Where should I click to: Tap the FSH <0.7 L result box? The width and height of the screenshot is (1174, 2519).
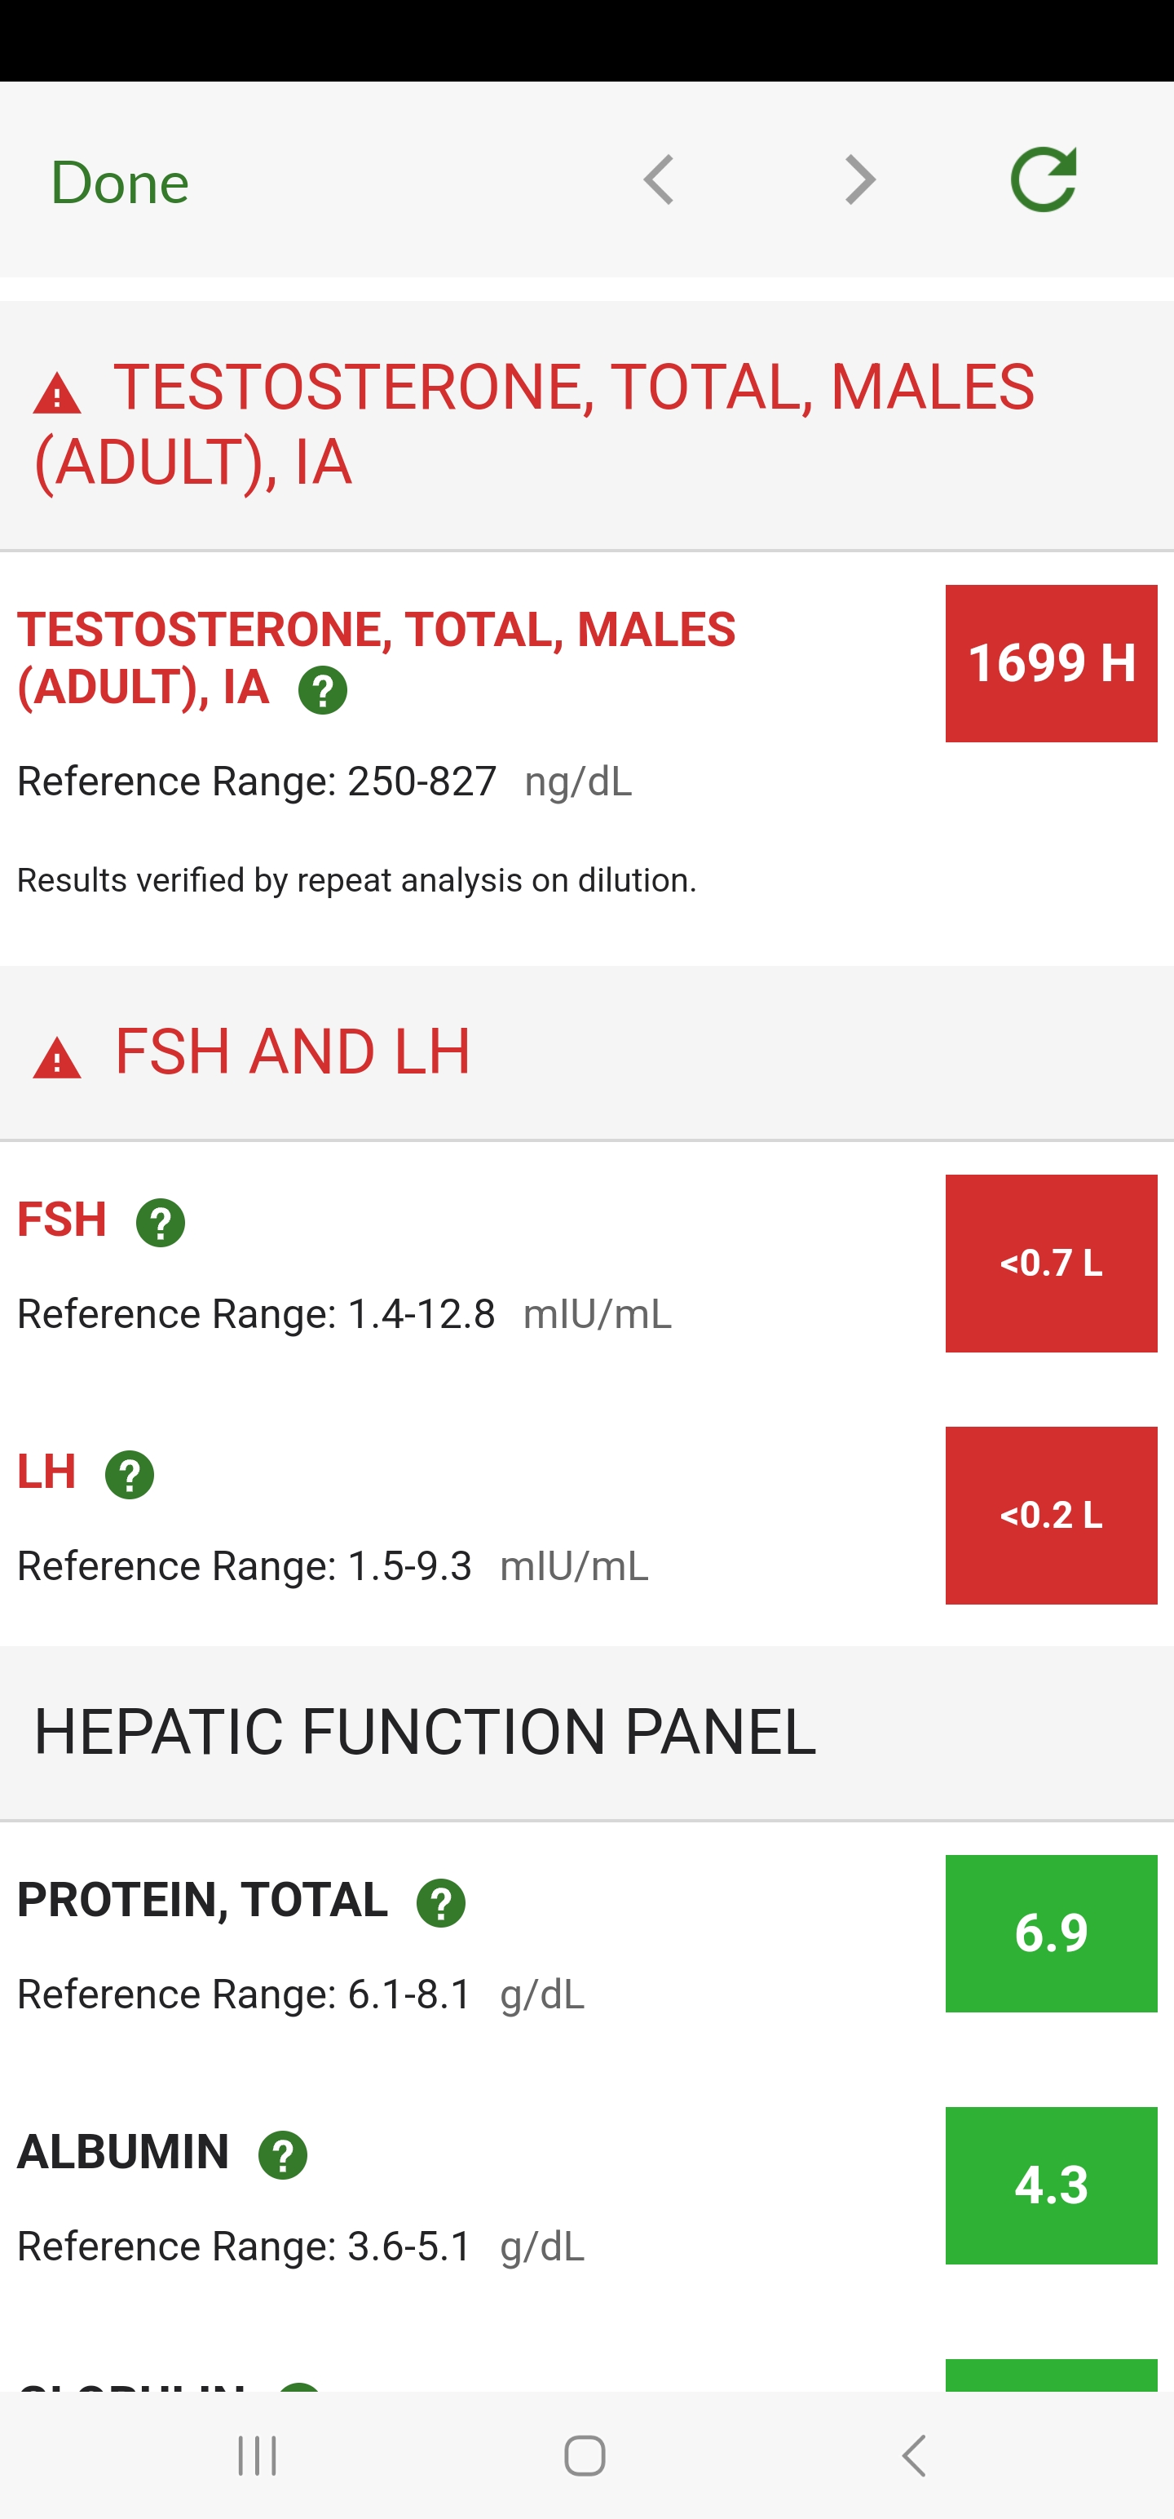1051,1263
